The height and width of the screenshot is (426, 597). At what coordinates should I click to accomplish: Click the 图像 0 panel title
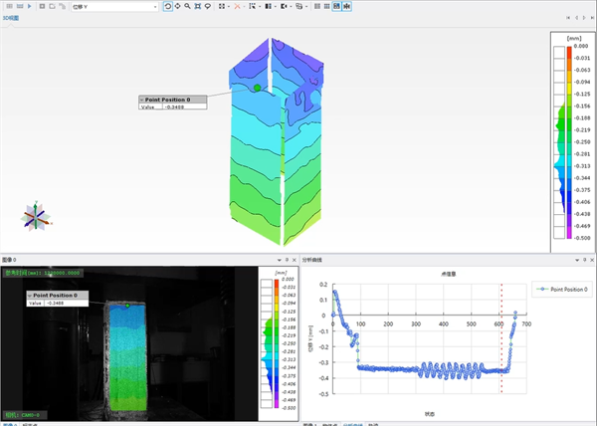point(14,260)
